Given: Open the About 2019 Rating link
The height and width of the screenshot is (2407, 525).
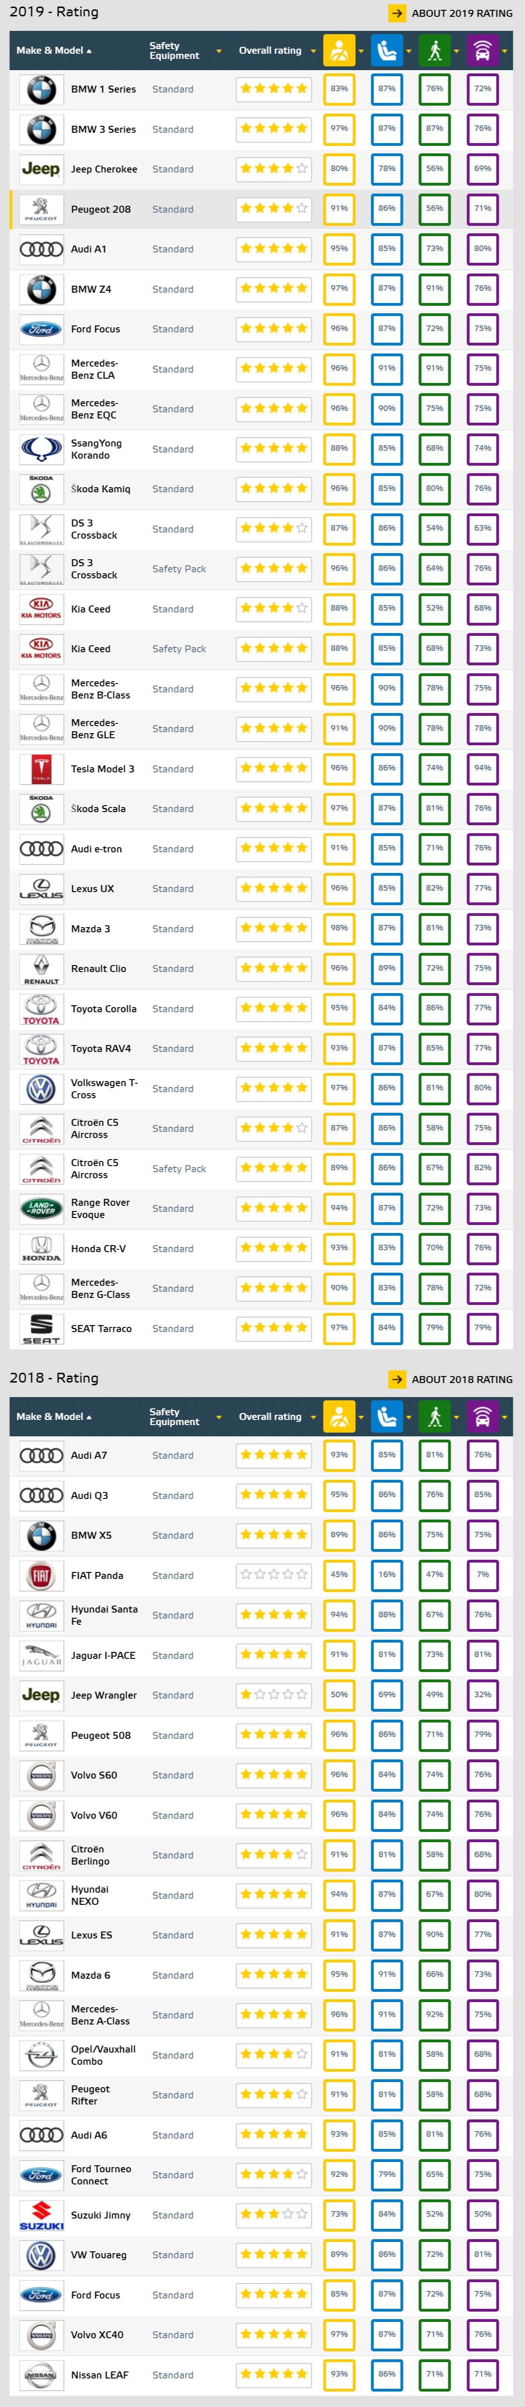Looking at the screenshot, I should 461,13.
